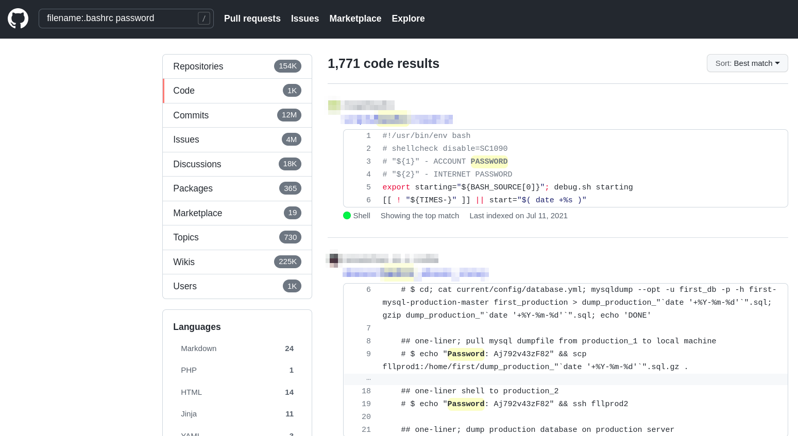
Task: Open the Sort: Best match dropdown
Action: (x=748, y=63)
